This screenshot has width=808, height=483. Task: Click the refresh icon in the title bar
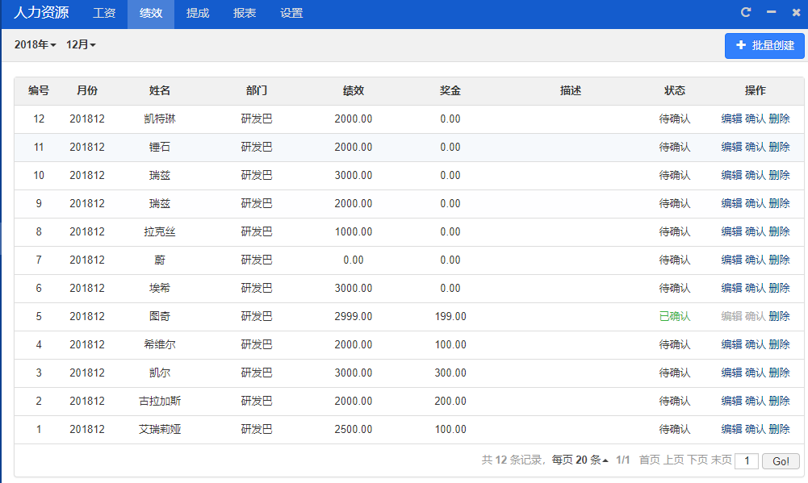coord(746,12)
